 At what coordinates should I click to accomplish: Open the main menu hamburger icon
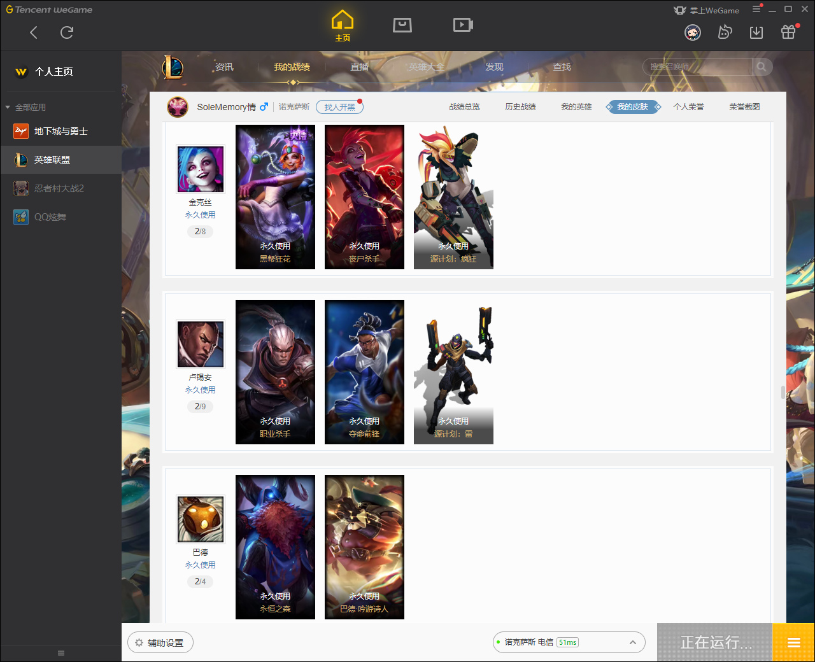[756, 9]
